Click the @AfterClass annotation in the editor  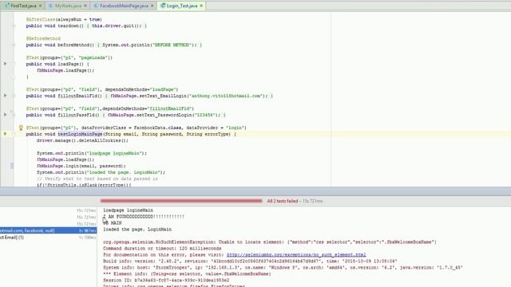click(41, 19)
